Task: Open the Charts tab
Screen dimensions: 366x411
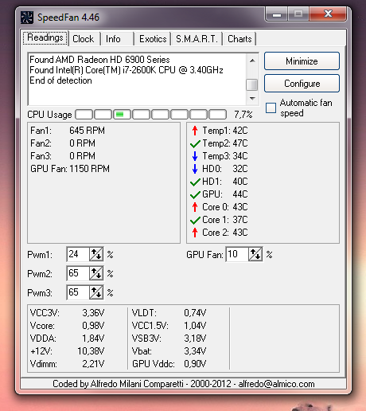Action: click(x=239, y=39)
